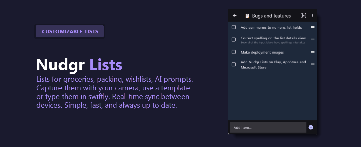Click drag handle for Add summaries item

[x=313, y=27]
